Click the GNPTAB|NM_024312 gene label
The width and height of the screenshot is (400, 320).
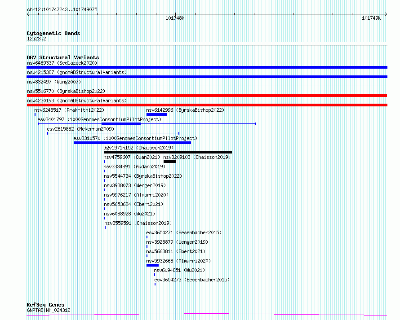click(49, 310)
